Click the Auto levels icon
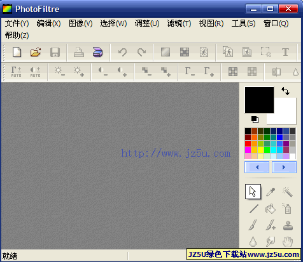This screenshot has width=303, height=262. coord(16,72)
